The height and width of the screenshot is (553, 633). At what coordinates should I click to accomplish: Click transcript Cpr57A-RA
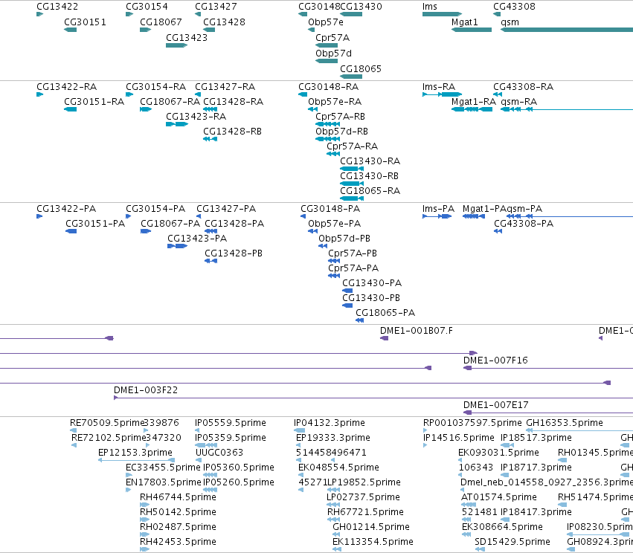352,147
